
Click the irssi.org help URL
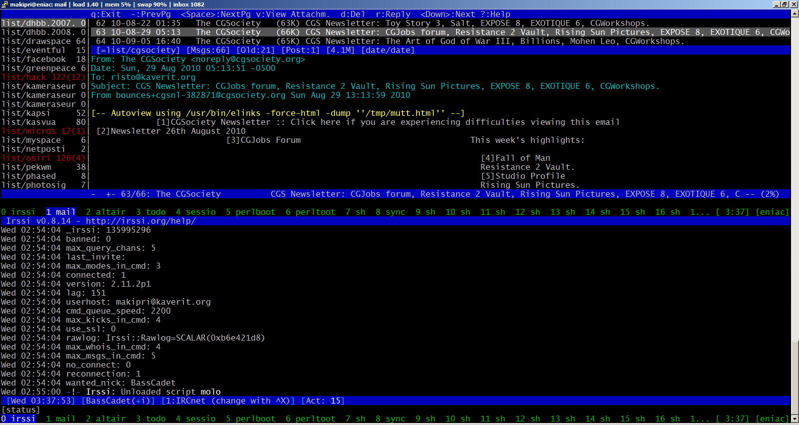point(141,221)
